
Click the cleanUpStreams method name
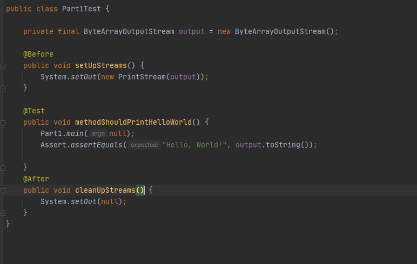click(x=105, y=191)
